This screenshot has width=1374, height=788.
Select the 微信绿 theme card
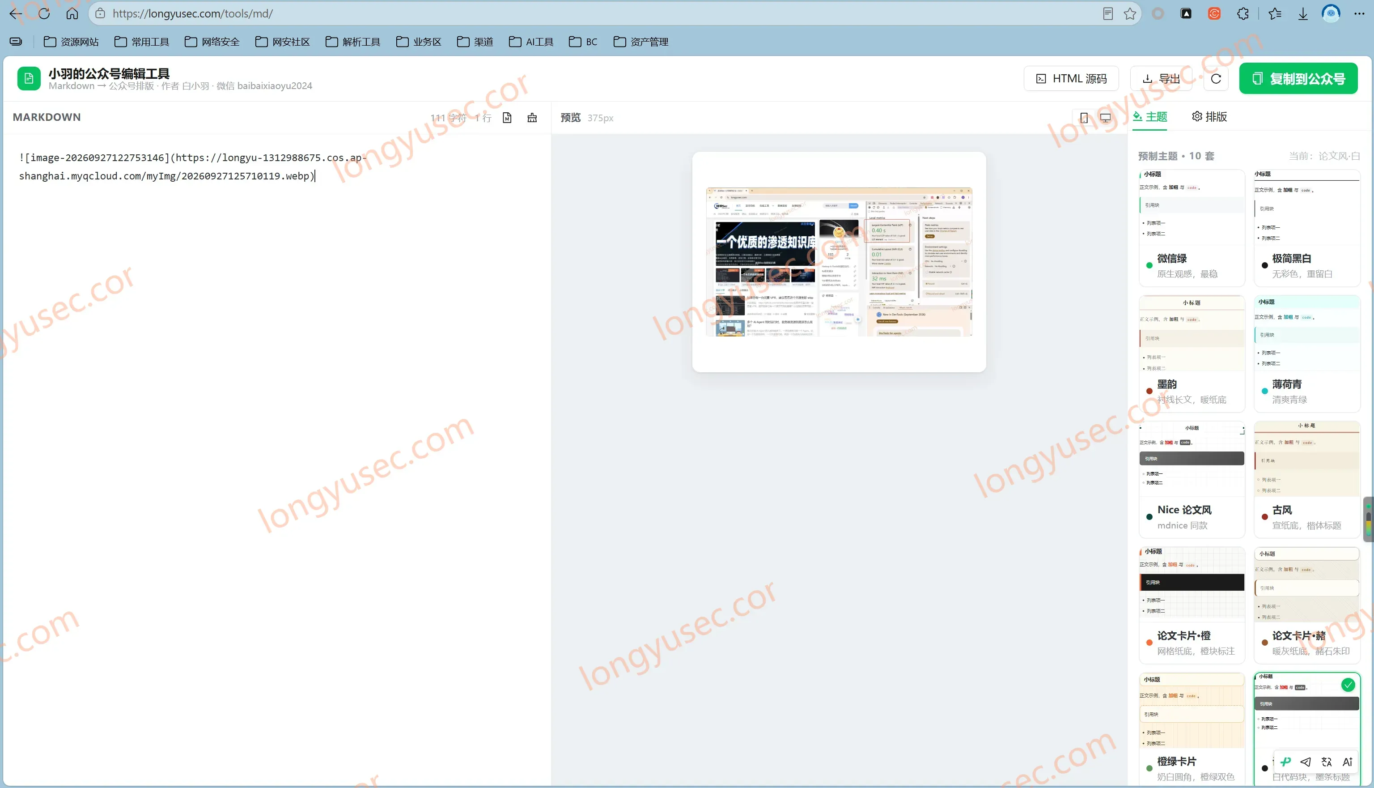1192,228
